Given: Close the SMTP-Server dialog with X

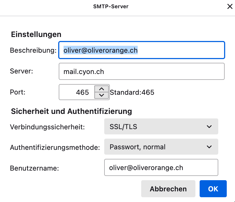Looking at the screenshot, I should (230, 6).
